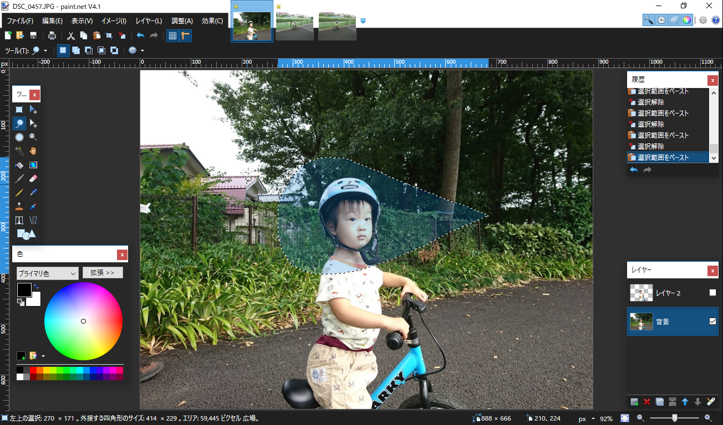Set selection mode to Add (union)
The height and width of the screenshot is (425, 723).
[76, 50]
